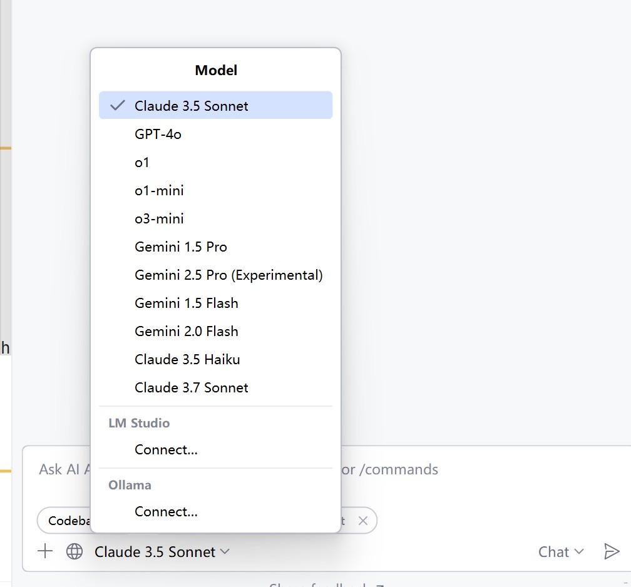Image resolution: width=631 pixels, height=587 pixels.
Task: Pick the o3-mini model
Action: pyautogui.click(x=159, y=218)
